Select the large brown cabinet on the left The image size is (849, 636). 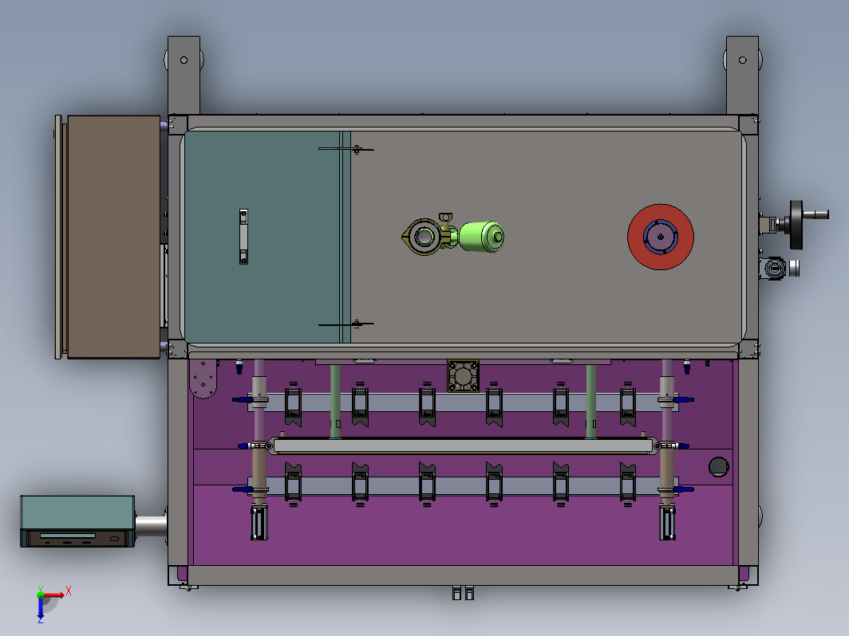point(113,237)
